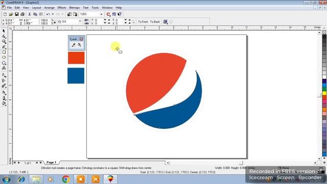327x184 pixels.
Task: Close the Eyedropper flyout window
Action: [x=81, y=39]
